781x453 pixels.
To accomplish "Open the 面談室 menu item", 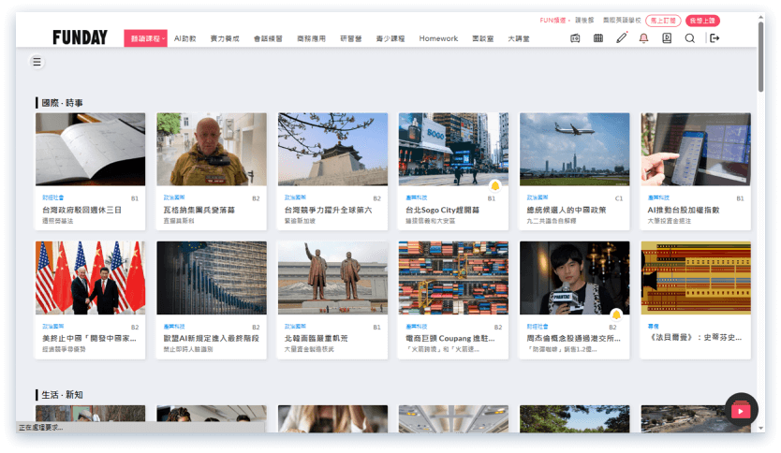I will [x=482, y=38].
